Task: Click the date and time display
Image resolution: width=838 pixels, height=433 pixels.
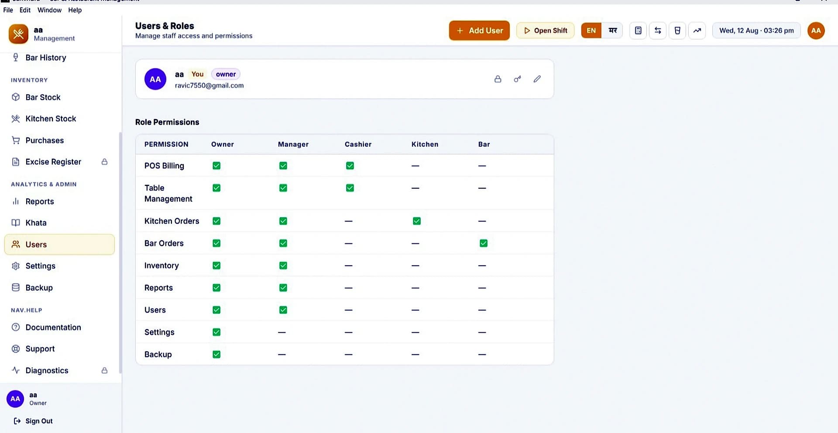Action: coord(756,31)
